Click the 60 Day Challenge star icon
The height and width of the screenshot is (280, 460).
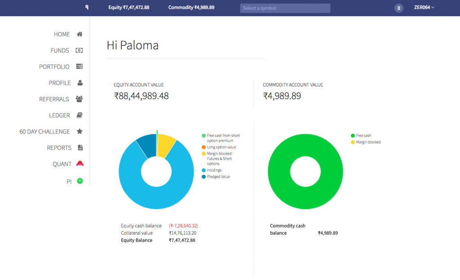80,131
